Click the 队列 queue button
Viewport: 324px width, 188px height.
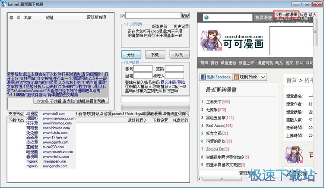(179, 55)
